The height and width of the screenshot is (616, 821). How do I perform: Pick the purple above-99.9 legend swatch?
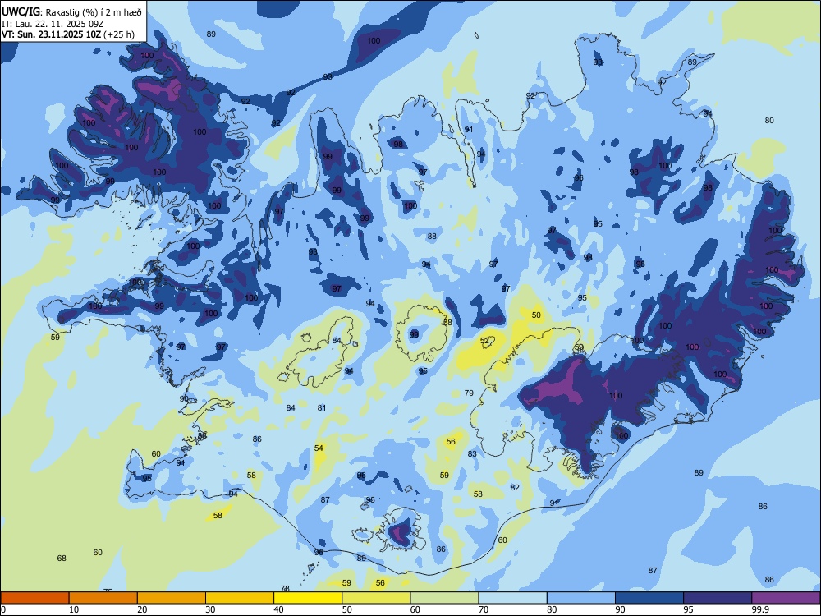coord(786,598)
